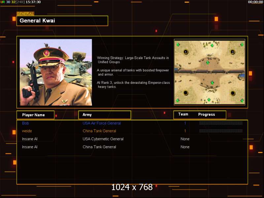The height and width of the screenshot is (198, 264).
Task: Click the 15:37:30 clock overlay
Action: [x=33, y=2]
